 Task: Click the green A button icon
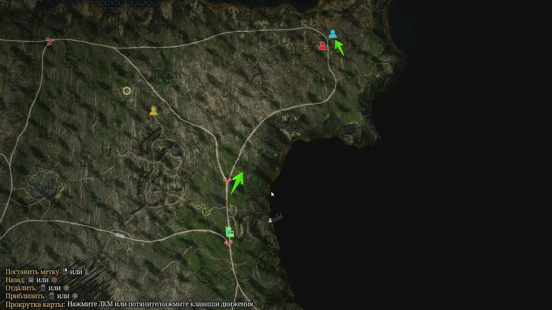[75, 296]
